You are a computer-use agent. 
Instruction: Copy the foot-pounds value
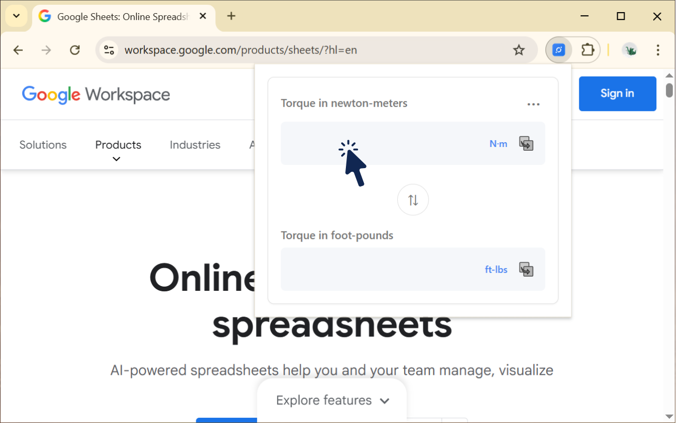tap(526, 270)
